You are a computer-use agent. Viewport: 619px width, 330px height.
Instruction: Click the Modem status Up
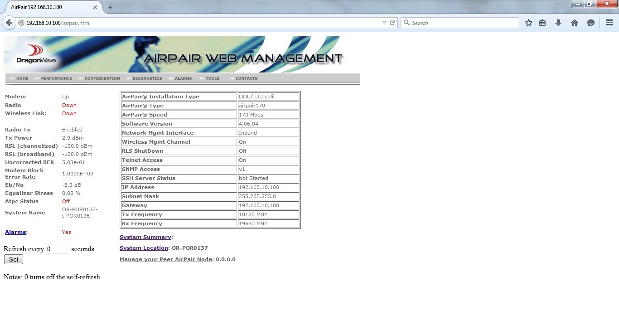point(66,97)
